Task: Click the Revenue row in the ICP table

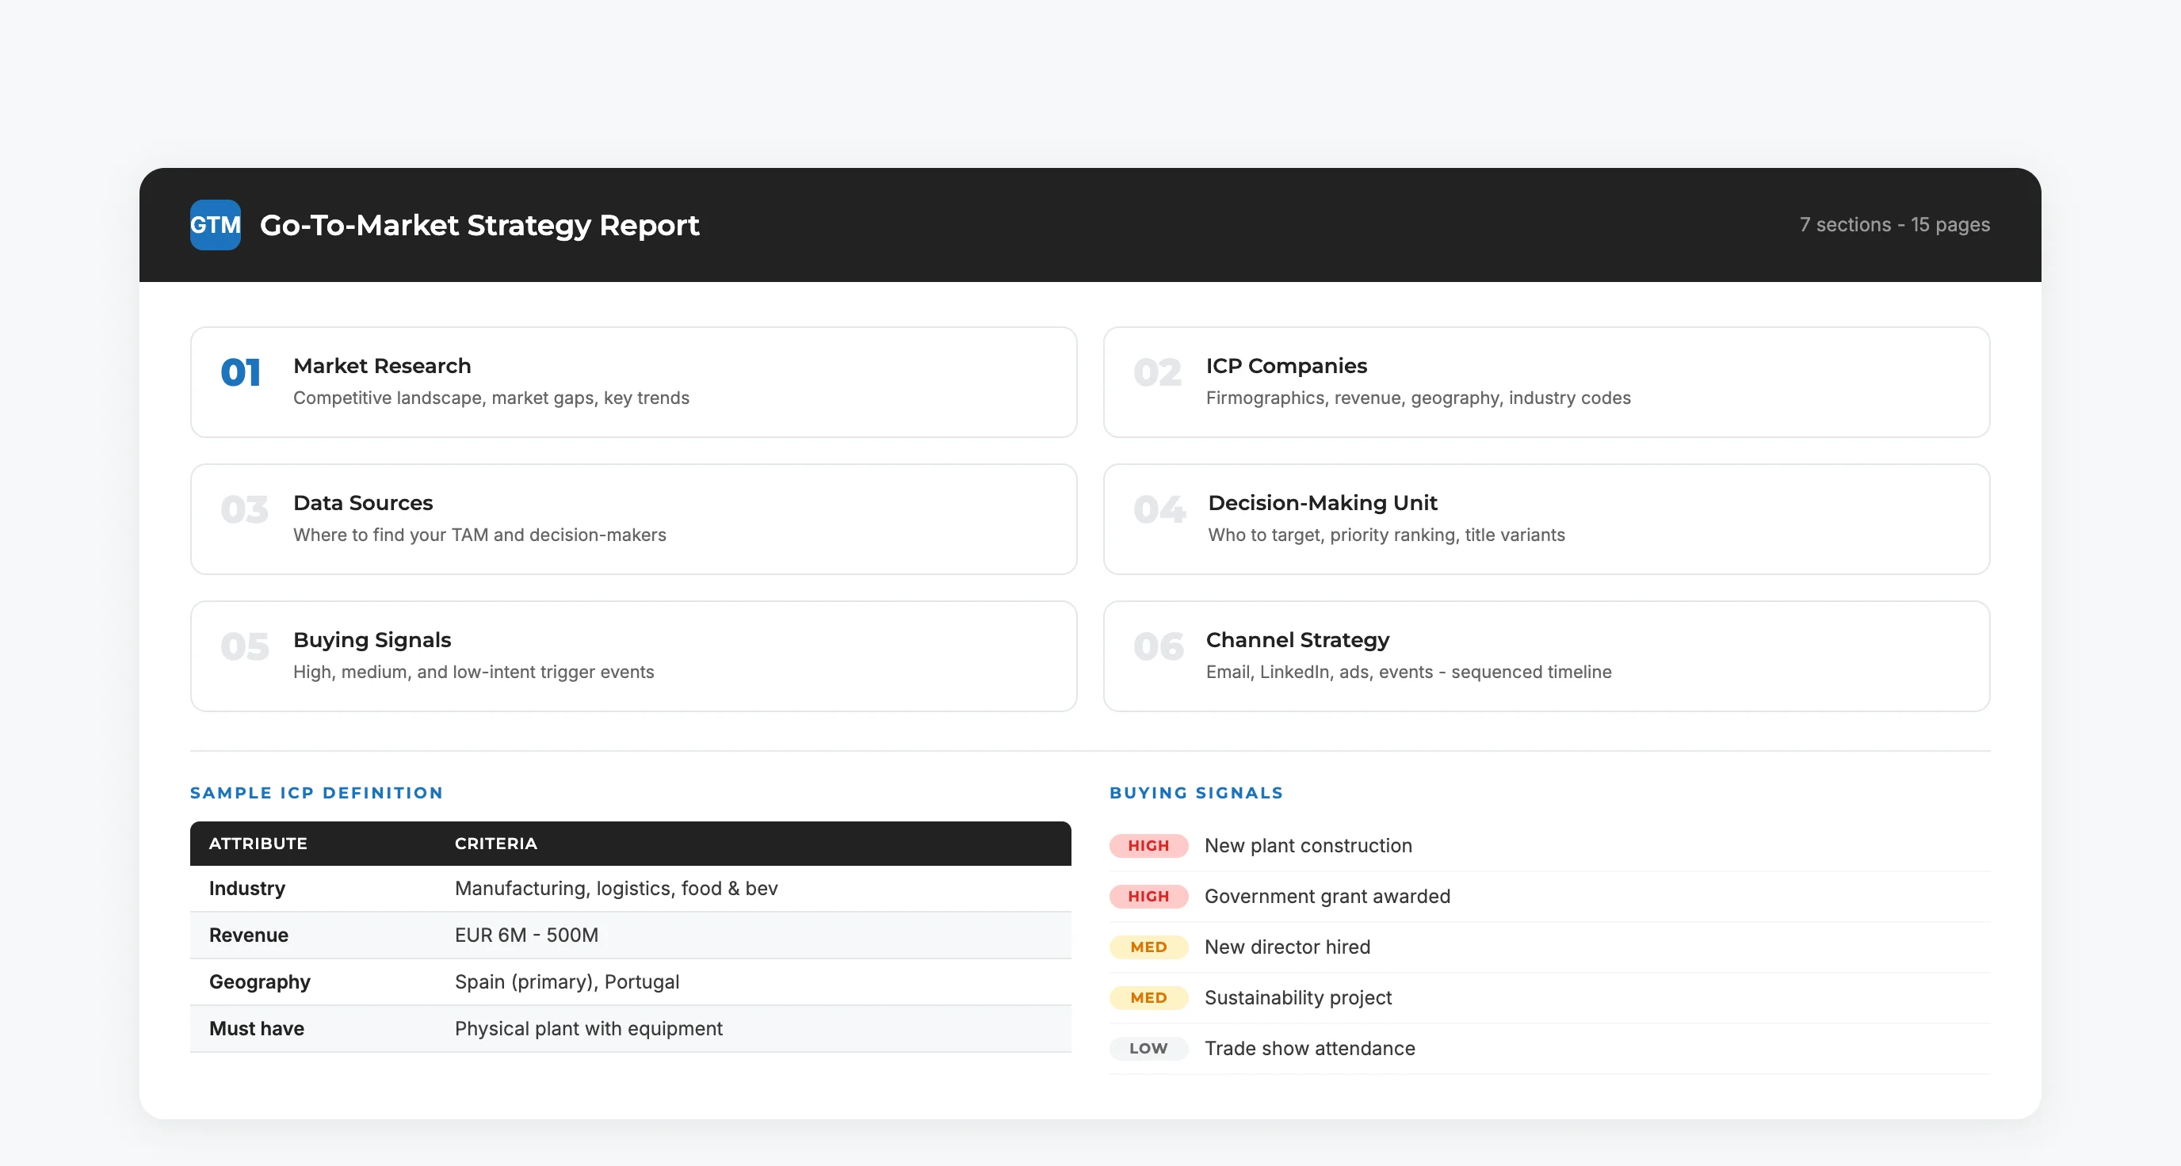Action: click(x=631, y=935)
